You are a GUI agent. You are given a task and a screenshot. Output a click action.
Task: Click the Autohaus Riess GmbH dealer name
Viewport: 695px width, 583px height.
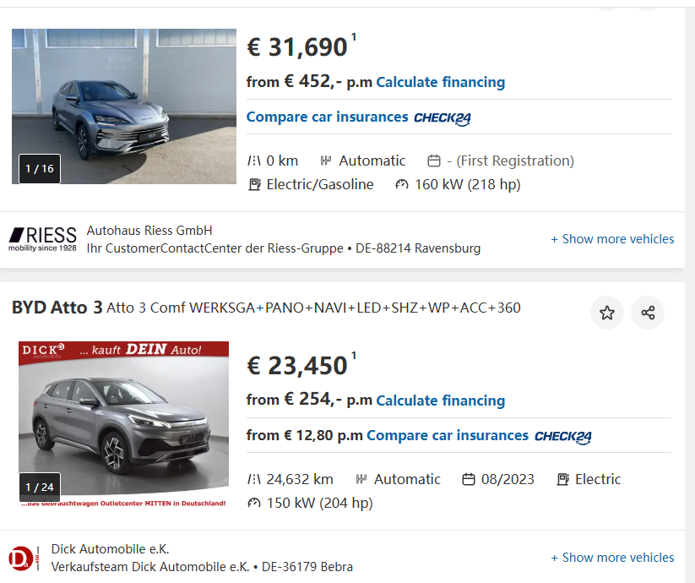[149, 231]
